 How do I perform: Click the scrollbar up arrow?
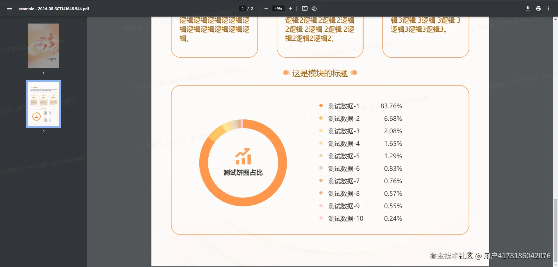(x=555, y=19)
